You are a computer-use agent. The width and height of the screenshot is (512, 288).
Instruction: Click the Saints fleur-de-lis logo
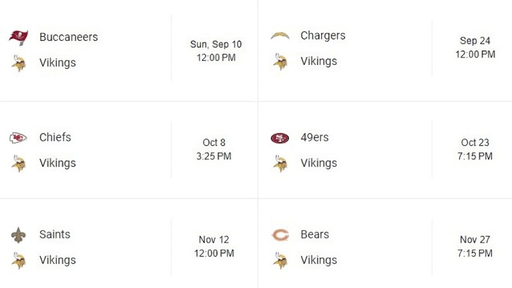tap(19, 235)
